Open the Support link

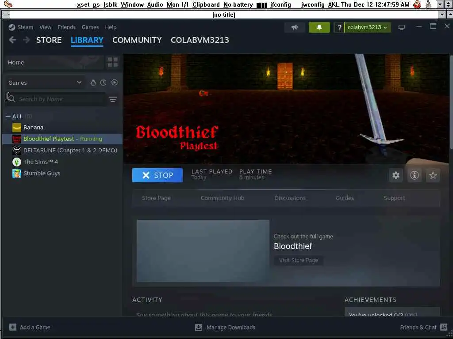(x=394, y=198)
